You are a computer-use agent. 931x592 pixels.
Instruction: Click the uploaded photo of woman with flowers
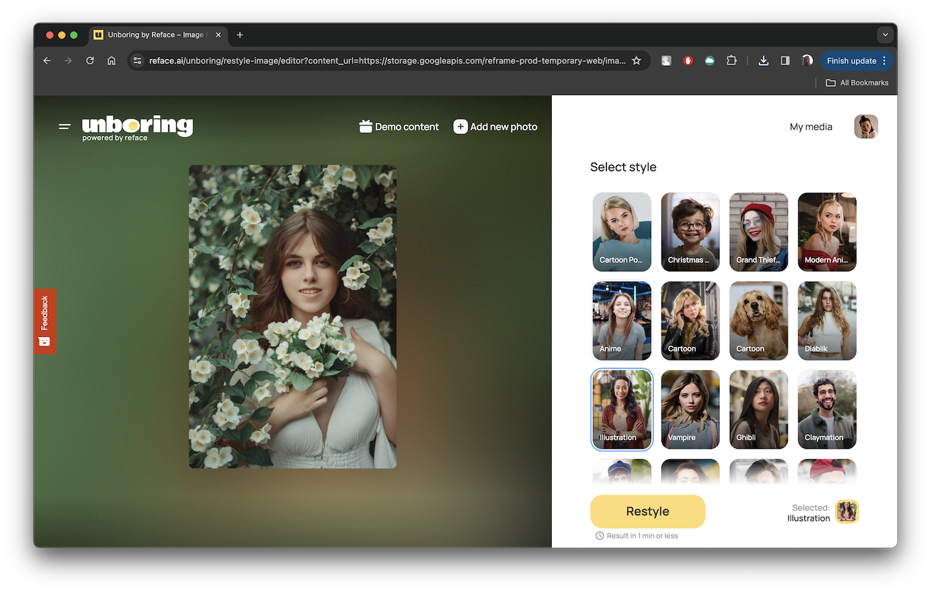292,316
